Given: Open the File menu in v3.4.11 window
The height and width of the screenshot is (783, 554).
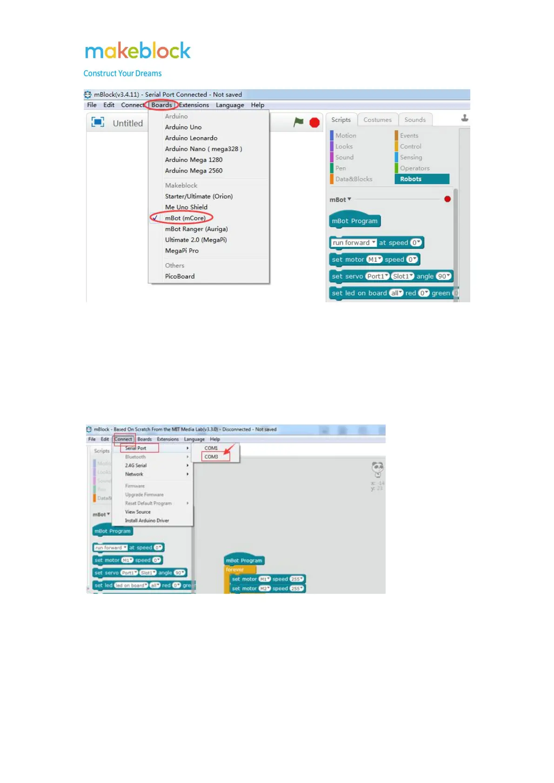Looking at the screenshot, I should click(x=92, y=105).
